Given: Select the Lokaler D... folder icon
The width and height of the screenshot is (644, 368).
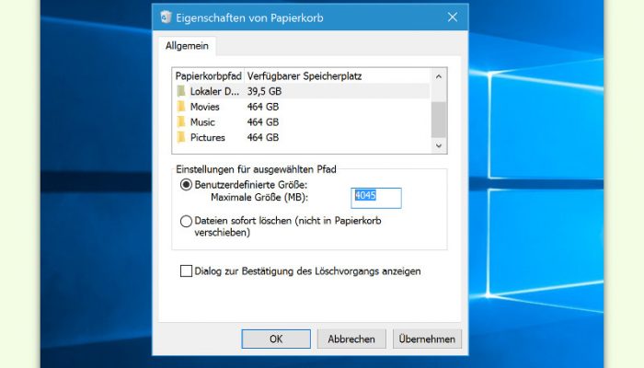Looking at the screenshot, I should pyautogui.click(x=181, y=91).
